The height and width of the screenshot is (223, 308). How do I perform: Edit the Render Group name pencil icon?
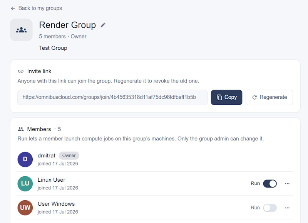pos(103,25)
